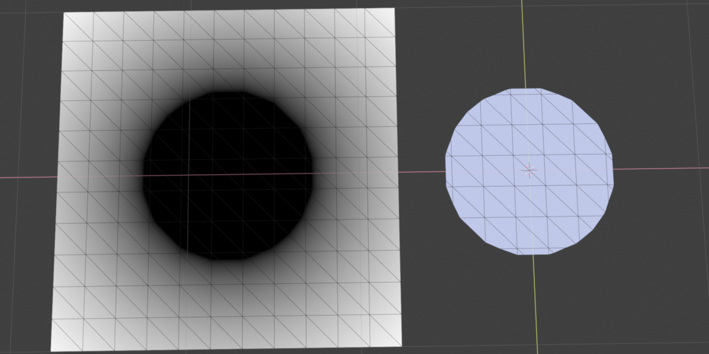Click the top-right corner vertex of the gradient plane
Image resolution: width=709 pixels, height=354 pixels.
(394, 8)
